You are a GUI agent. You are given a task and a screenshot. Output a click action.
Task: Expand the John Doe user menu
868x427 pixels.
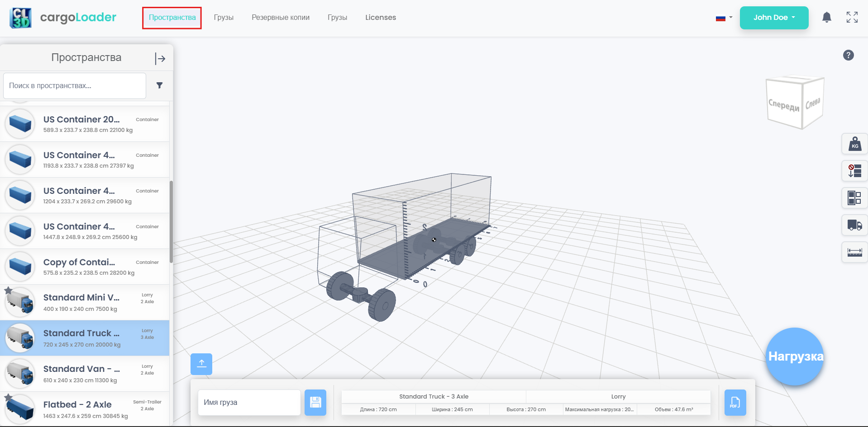pyautogui.click(x=773, y=18)
